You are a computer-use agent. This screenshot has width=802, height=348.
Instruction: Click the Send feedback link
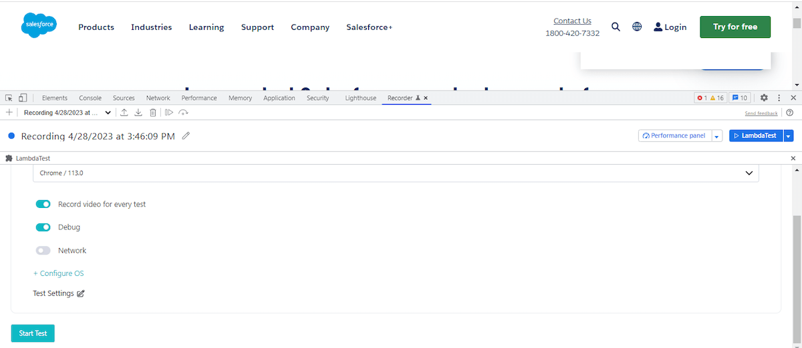click(761, 113)
